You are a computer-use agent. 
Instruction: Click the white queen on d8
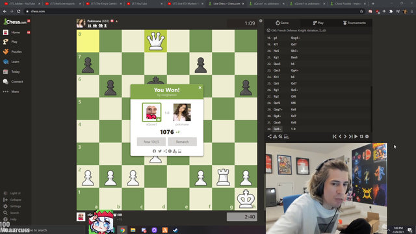pyautogui.click(x=155, y=41)
